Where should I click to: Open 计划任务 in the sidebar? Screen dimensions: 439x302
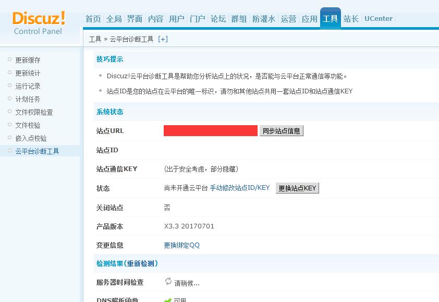tap(28, 99)
